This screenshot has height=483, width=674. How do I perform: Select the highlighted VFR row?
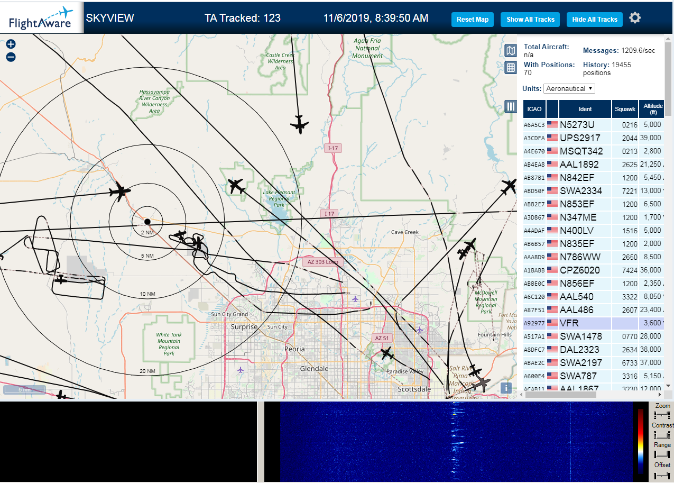(593, 323)
